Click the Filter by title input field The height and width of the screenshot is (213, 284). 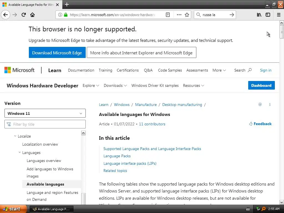pos(45,124)
